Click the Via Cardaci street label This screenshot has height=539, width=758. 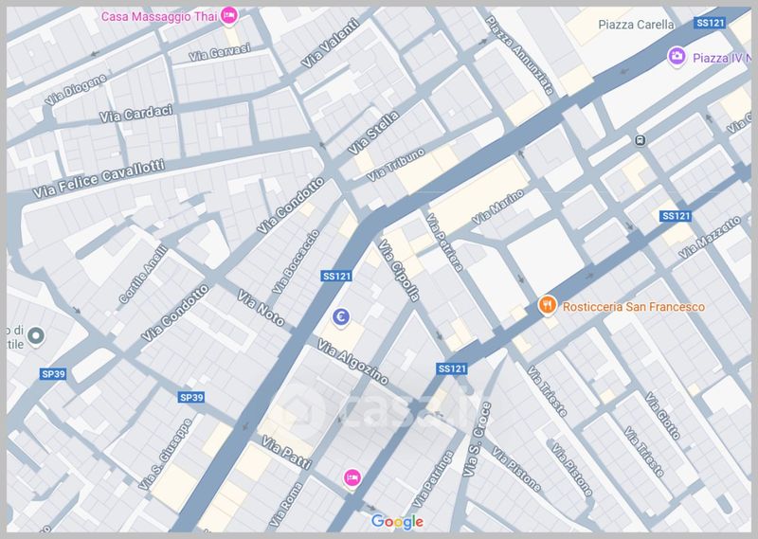click(x=136, y=114)
